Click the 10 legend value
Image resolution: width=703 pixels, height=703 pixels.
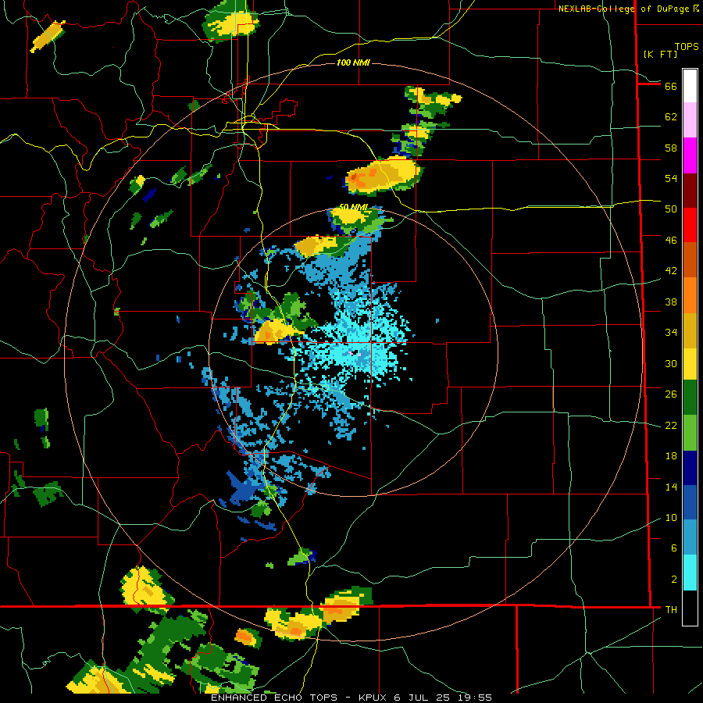[x=671, y=517]
